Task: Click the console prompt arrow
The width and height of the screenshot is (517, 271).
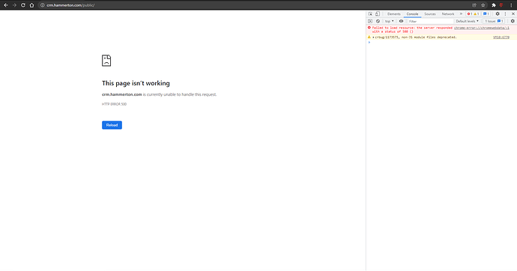Action: [369, 42]
